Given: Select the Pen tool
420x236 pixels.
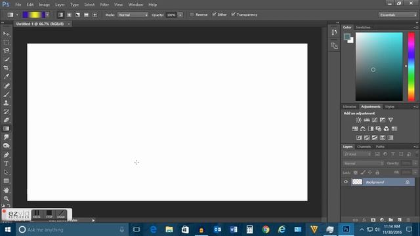Looking at the screenshot, I should click(6, 155).
